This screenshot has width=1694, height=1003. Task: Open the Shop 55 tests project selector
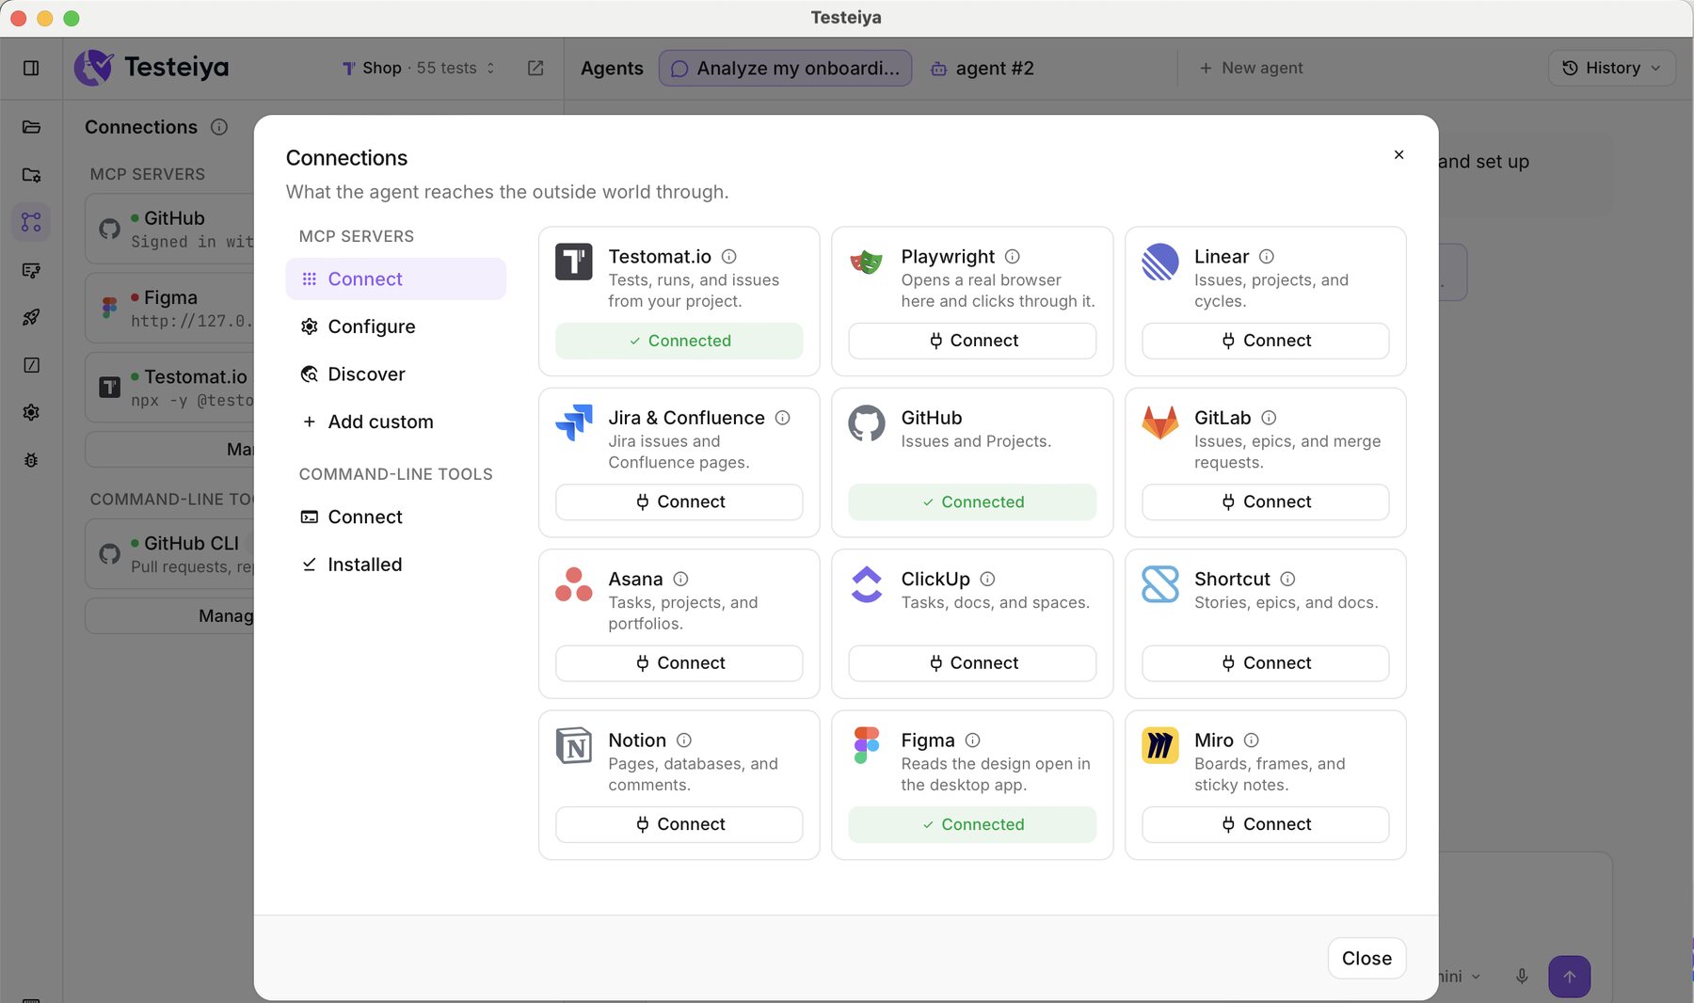coord(418,68)
